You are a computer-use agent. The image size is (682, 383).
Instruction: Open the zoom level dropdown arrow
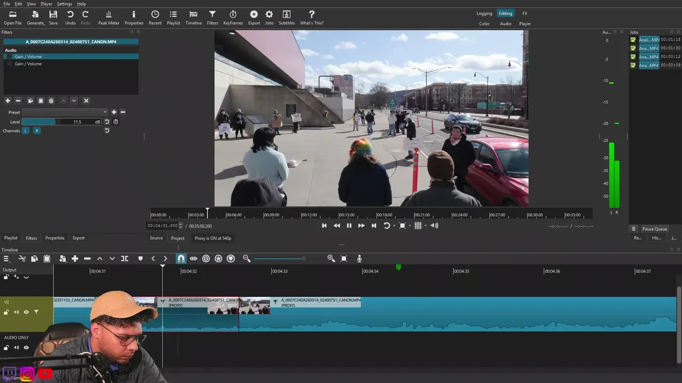[410, 226]
